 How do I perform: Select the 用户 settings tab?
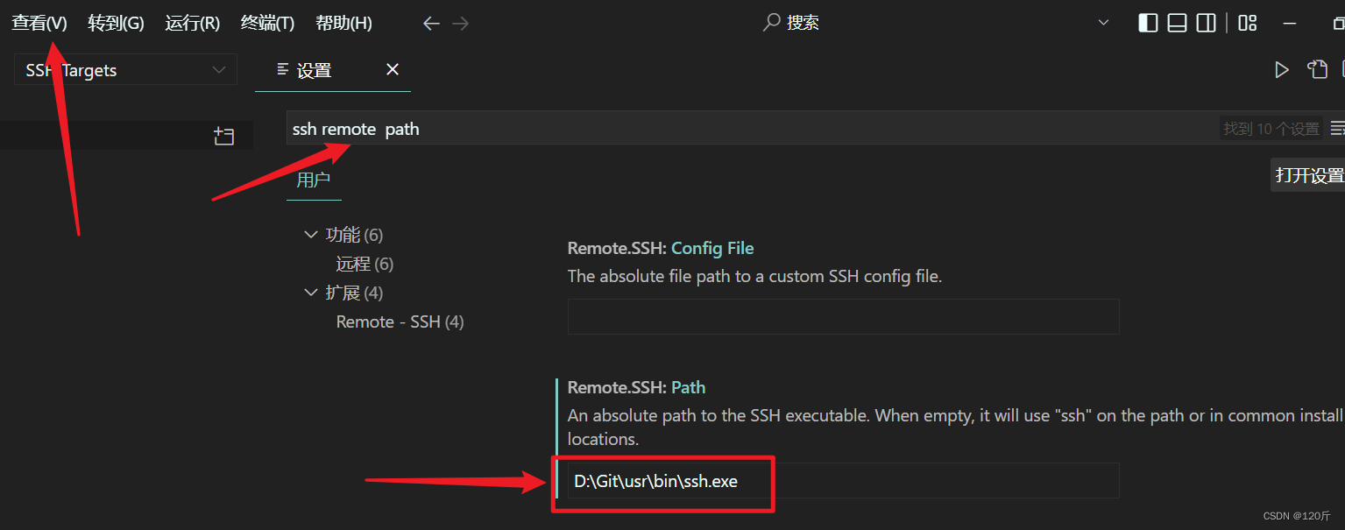pos(313,180)
